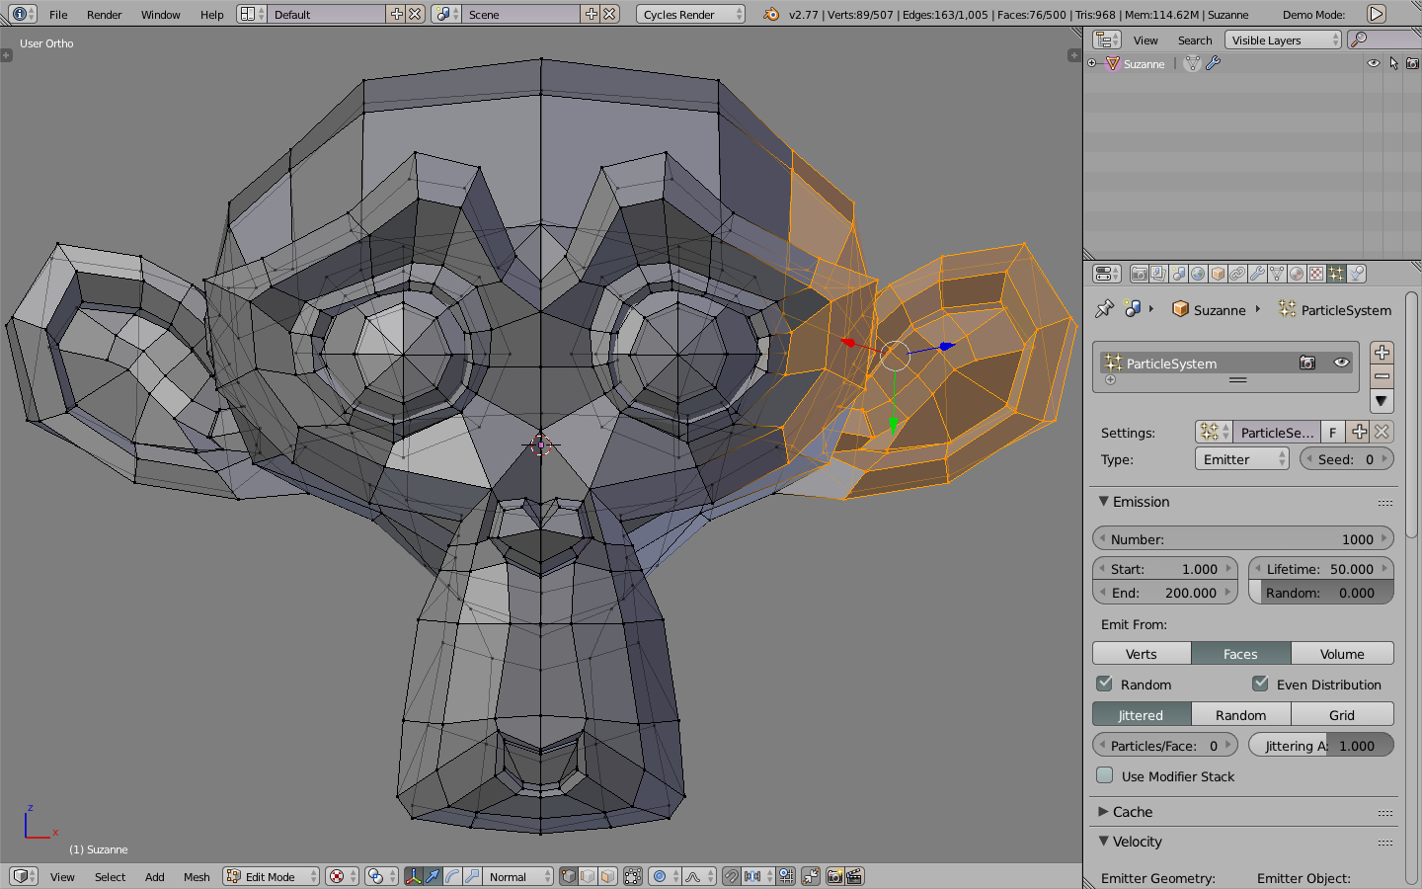Click the OpenGL render image camera icon

click(x=835, y=876)
